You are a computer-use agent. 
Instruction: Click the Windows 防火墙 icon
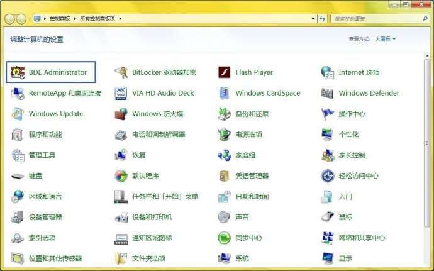[x=121, y=114]
